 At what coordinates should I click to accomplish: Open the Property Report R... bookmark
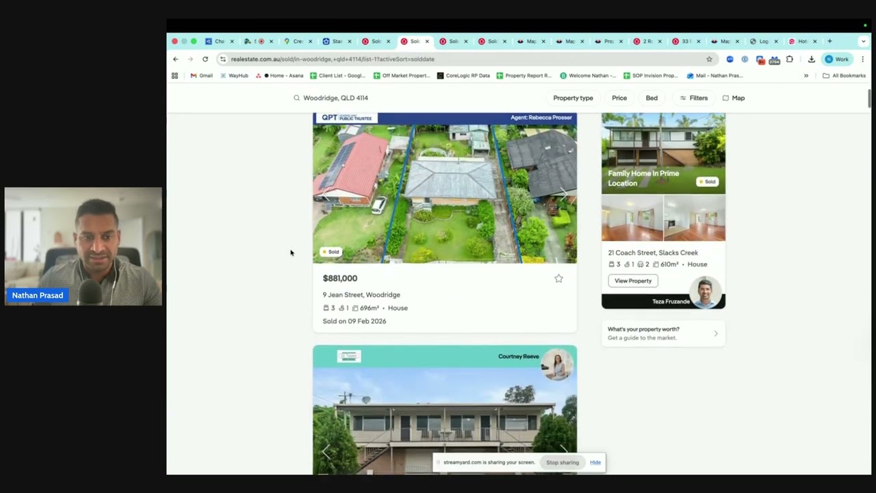[x=524, y=75]
